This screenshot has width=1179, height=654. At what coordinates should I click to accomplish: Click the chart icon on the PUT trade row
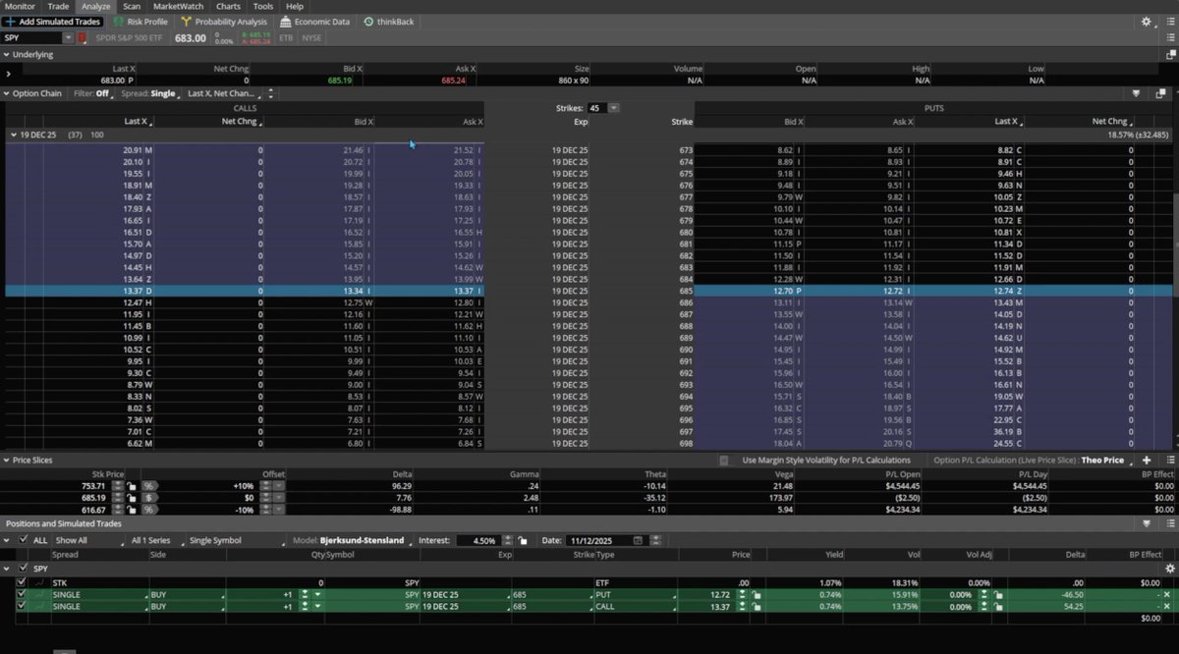39,594
